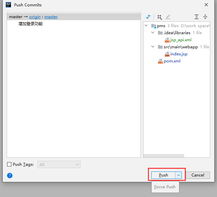
Task: Select the 'master → origin : master' row
Action: [74, 17]
